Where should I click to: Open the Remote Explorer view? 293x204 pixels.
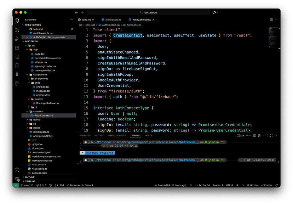point(17,56)
